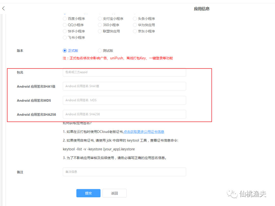
Task: Click the 提交 submit button
Action: pos(88,193)
